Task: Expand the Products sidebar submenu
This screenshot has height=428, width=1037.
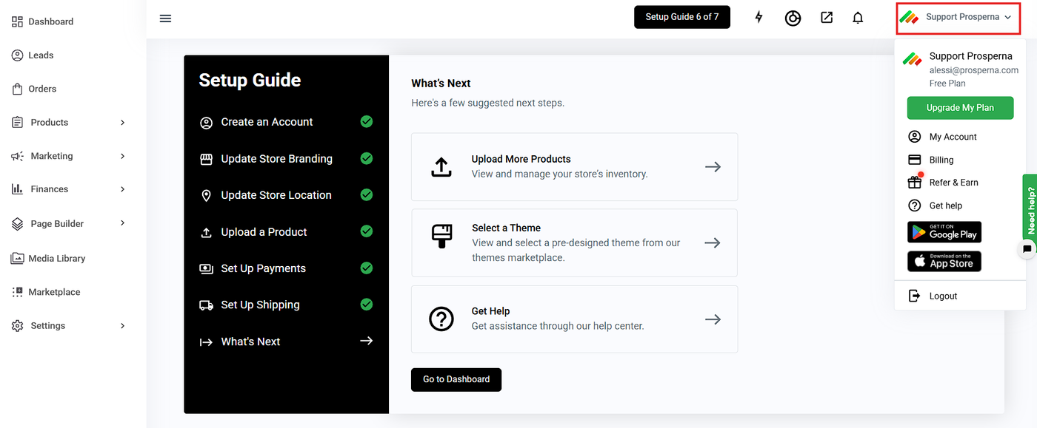Action: [123, 123]
